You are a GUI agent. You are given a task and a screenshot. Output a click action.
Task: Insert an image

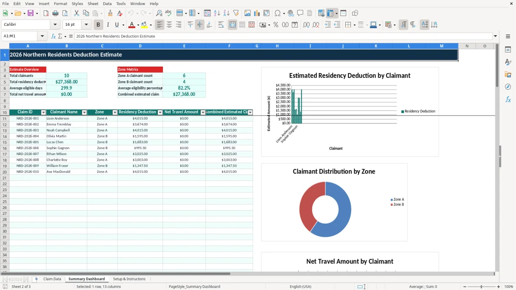248,13
